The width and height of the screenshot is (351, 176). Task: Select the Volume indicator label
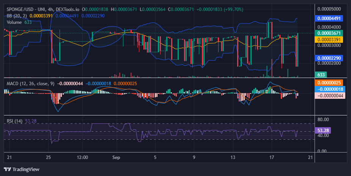[x=14, y=22]
